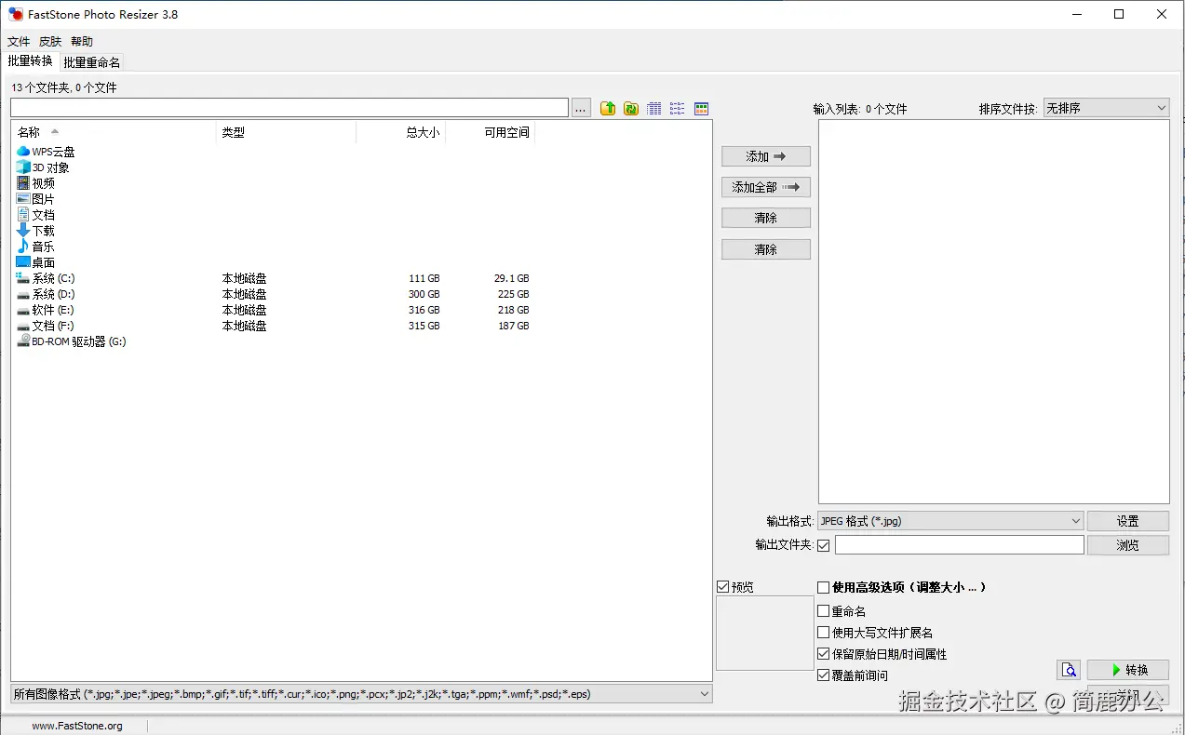Toggle the 预览 checkbox

pyautogui.click(x=723, y=587)
